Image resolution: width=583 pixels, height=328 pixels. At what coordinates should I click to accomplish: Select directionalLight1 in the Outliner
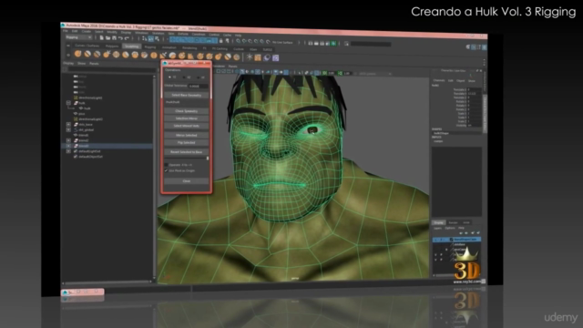[89, 97]
